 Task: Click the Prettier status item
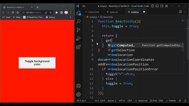(x=171, y=101)
